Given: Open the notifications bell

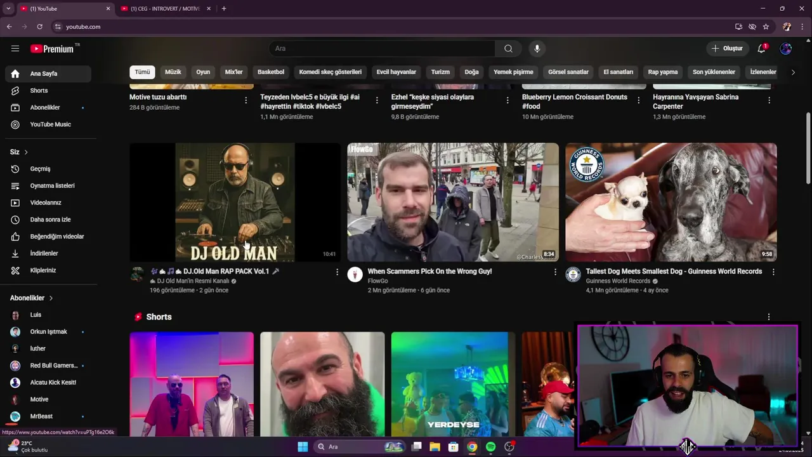Looking at the screenshot, I should 762,48.
